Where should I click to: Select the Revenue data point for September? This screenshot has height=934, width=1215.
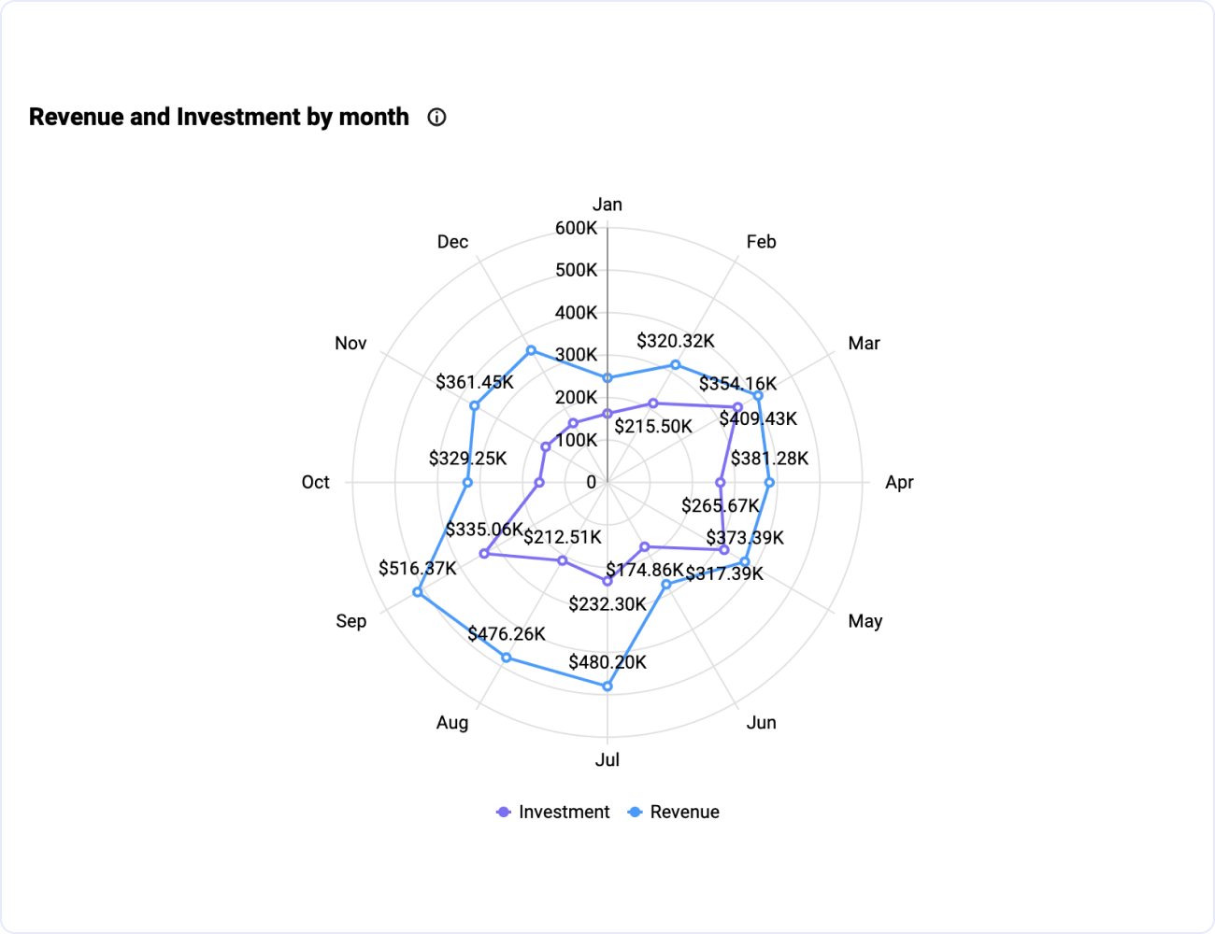tap(418, 592)
